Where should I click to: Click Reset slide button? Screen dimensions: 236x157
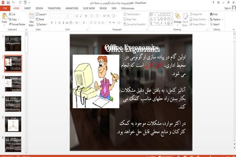(x=40, y=19)
